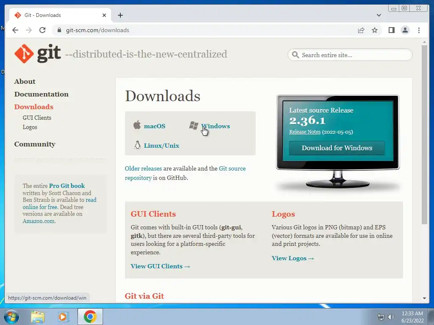Click the browser forward arrow

(x=29, y=30)
